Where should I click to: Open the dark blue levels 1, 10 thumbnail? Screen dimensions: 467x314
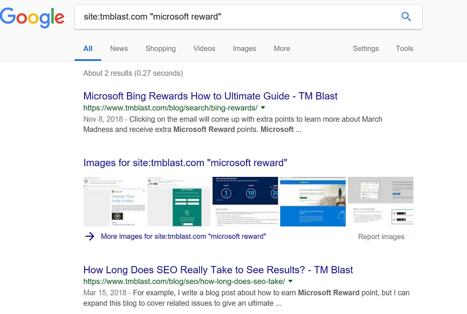[245, 202]
